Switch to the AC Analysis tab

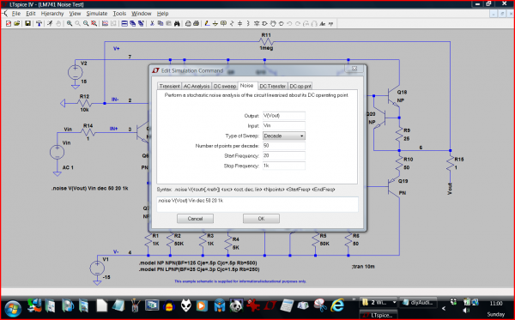[196, 87]
